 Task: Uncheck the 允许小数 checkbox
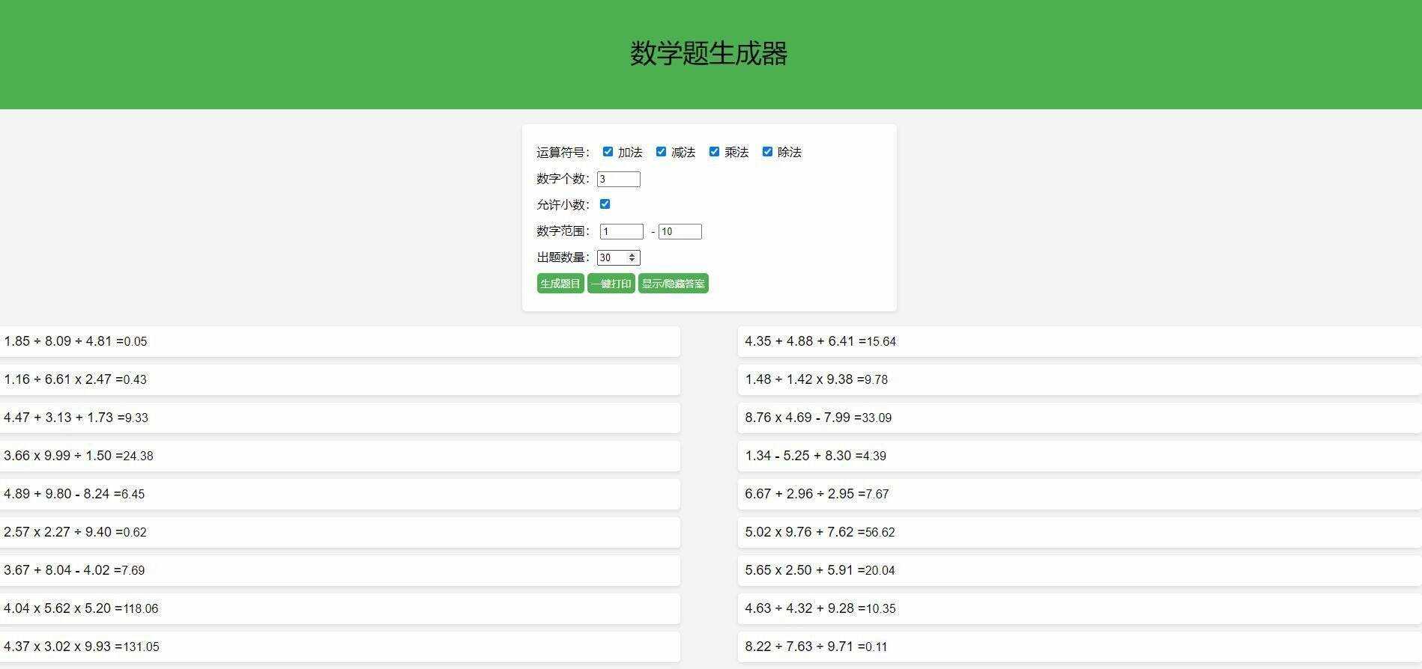click(605, 204)
